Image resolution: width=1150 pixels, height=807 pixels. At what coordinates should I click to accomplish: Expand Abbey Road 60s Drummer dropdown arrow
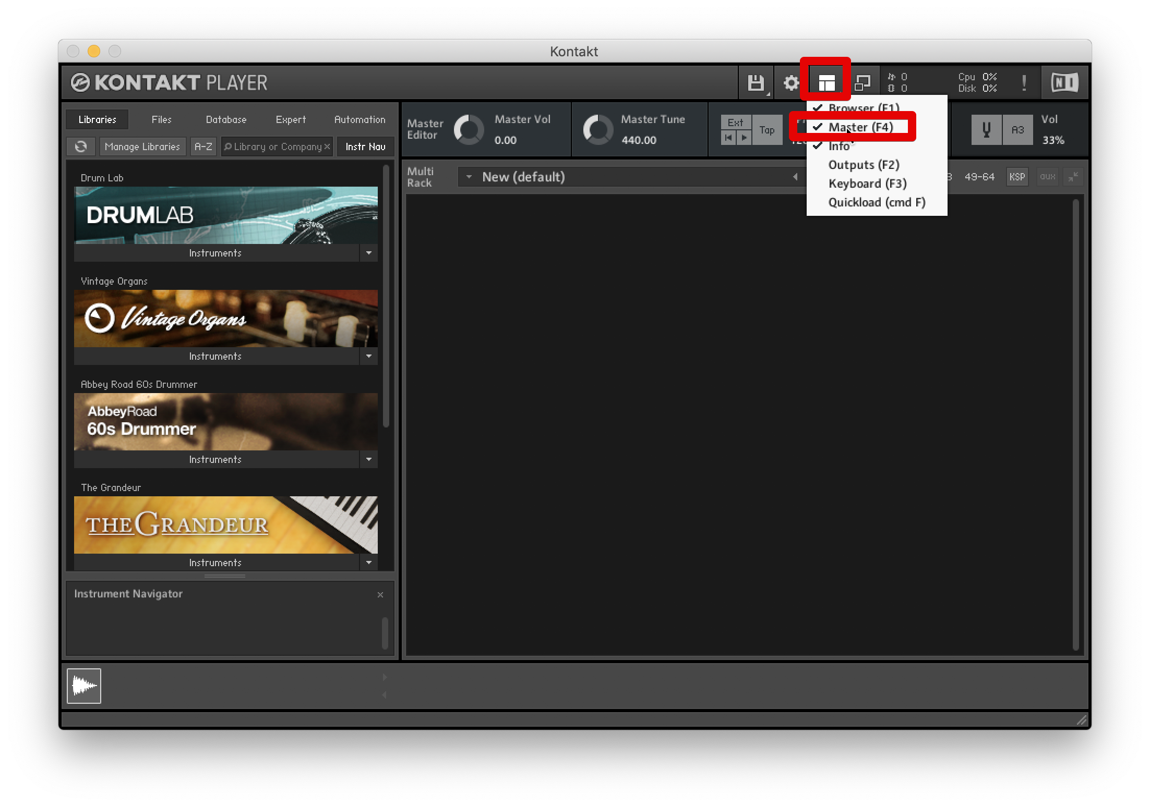[369, 460]
